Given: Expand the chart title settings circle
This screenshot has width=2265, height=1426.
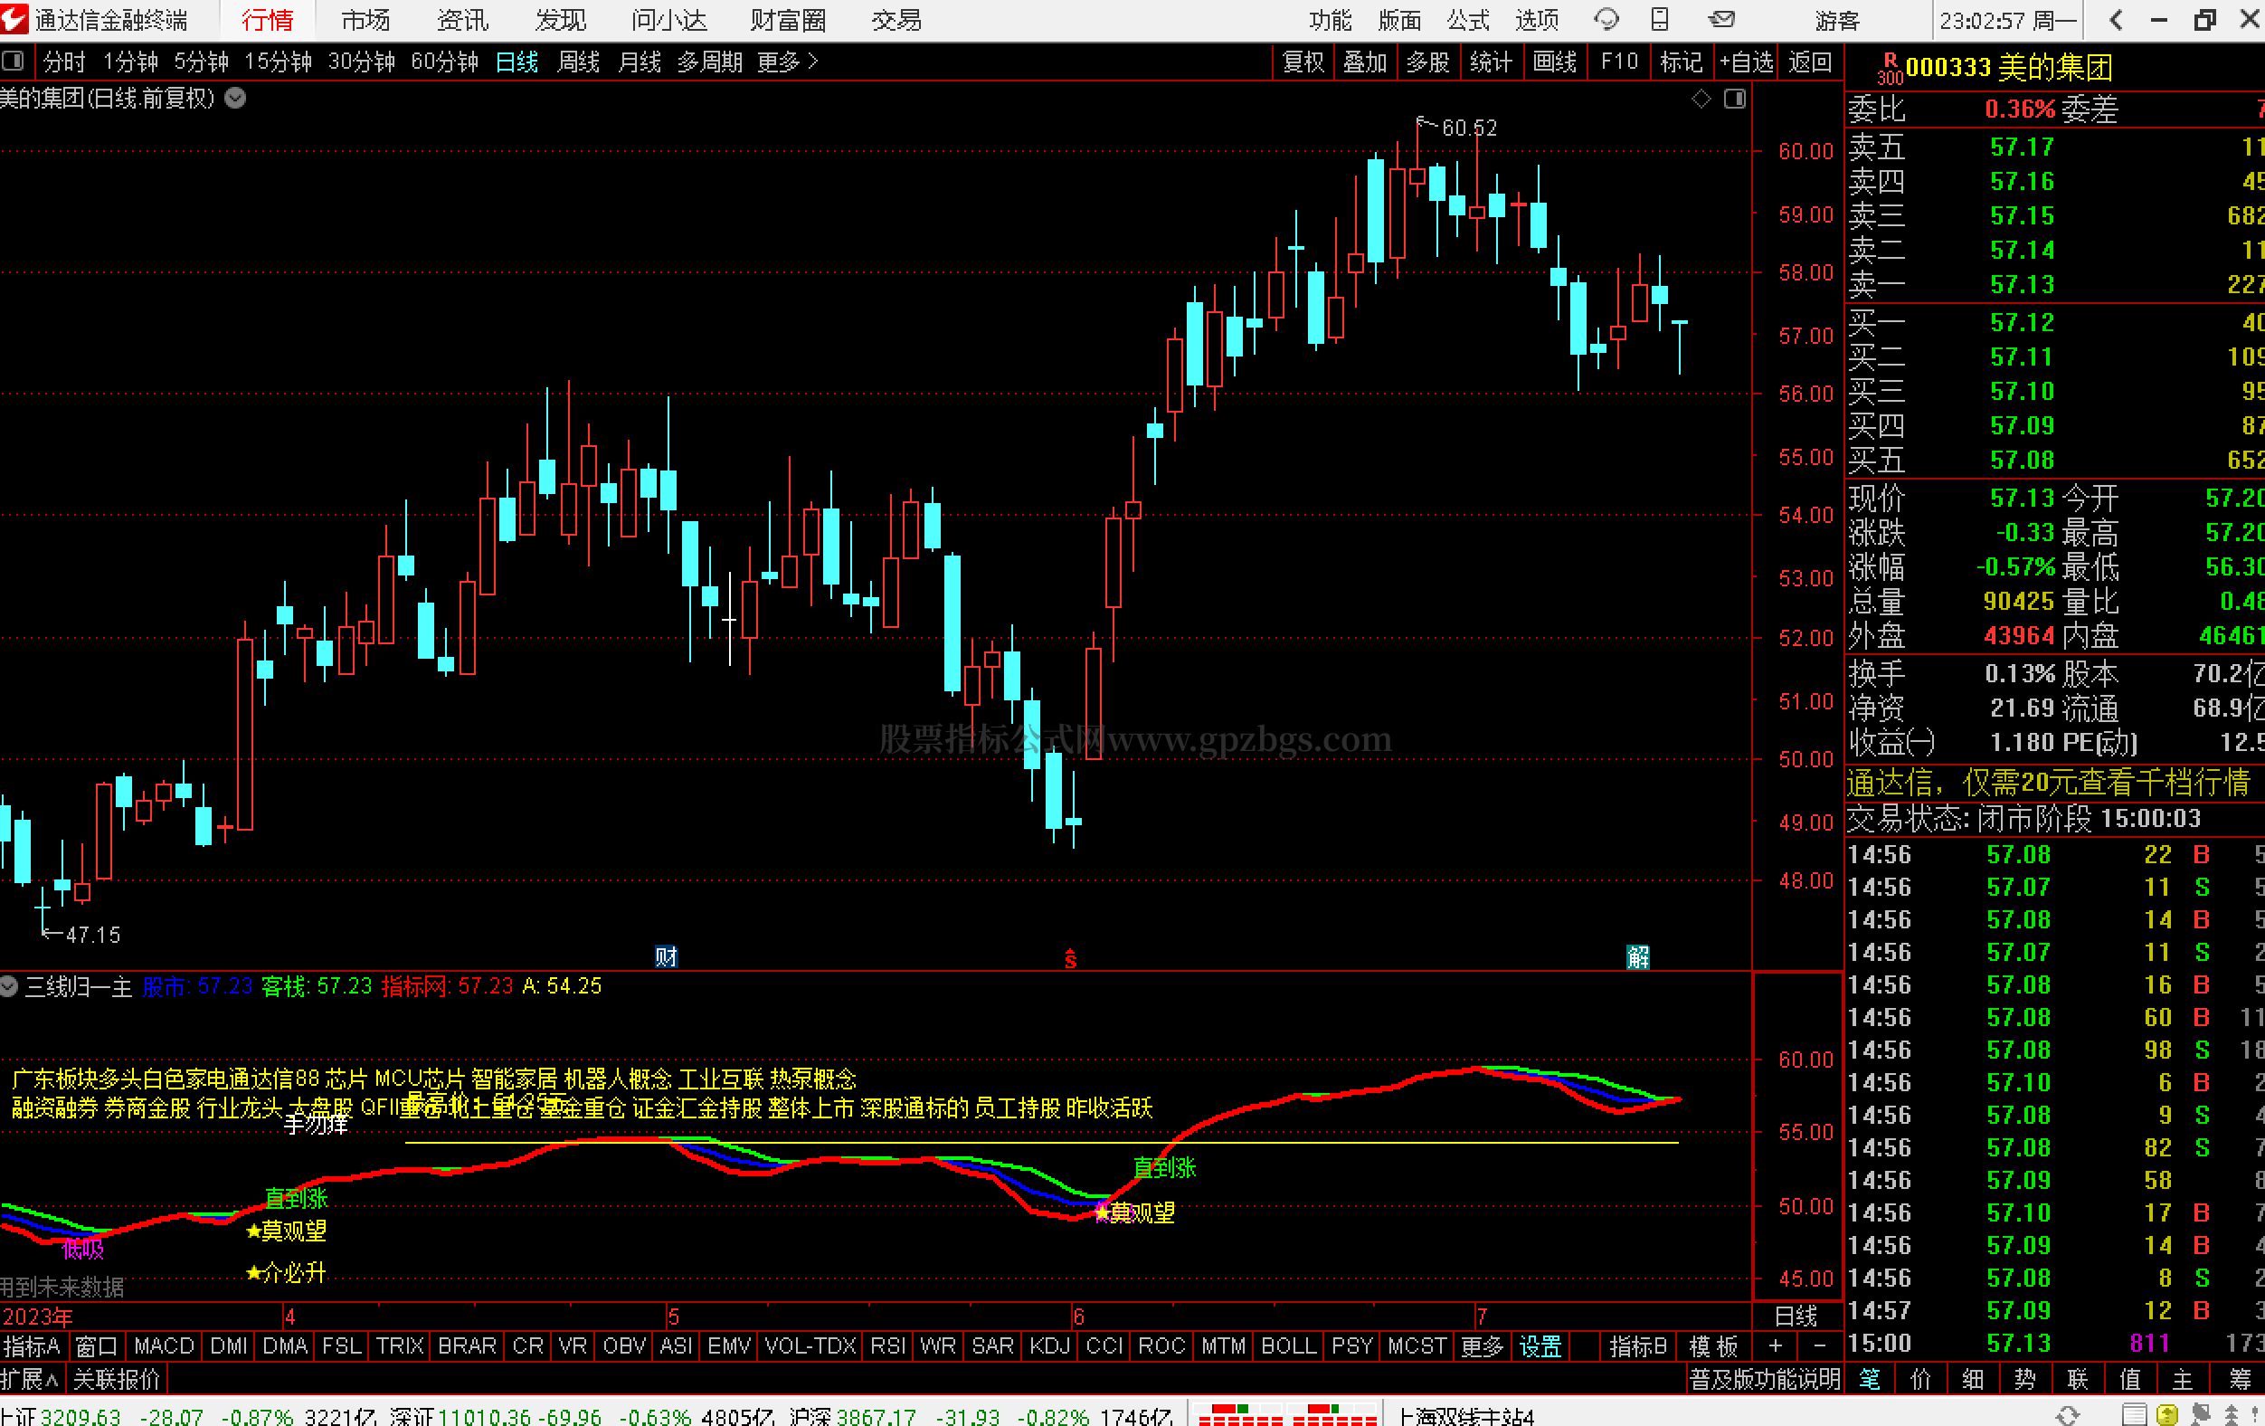Looking at the screenshot, I should click(x=235, y=98).
